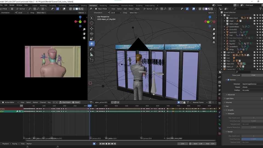
Task: Select the Annotate tool in the viewport toolbar
Action: pyautogui.click(x=92, y=49)
